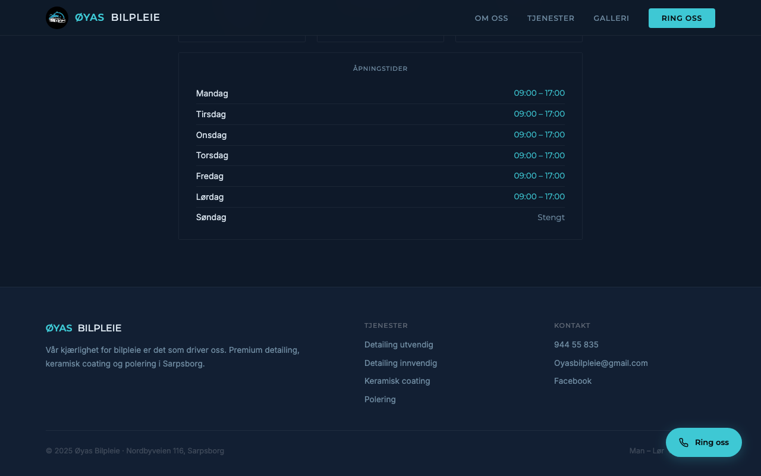
Task: Visit the Facebook link in footer
Action: pyautogui.click(x=573, y=381)
